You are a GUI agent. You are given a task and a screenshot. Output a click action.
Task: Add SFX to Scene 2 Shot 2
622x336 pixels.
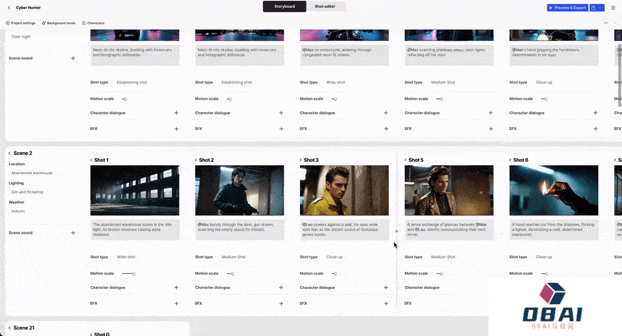point(281,303)
